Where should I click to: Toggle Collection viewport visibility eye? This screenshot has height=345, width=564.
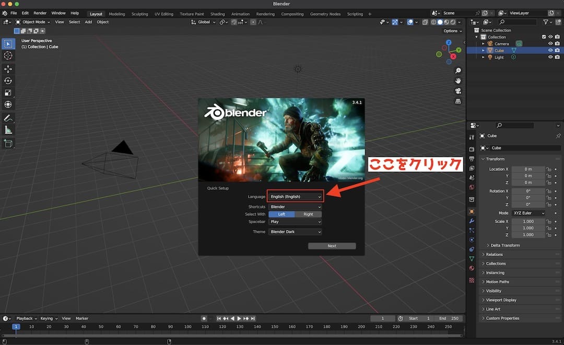[550, 37]
